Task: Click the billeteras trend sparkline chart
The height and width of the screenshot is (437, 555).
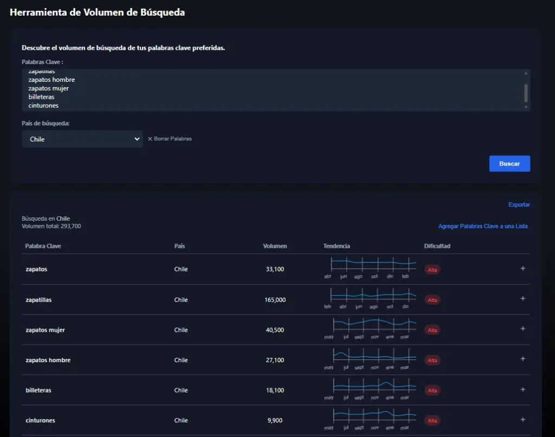Action: click(373, 387)
